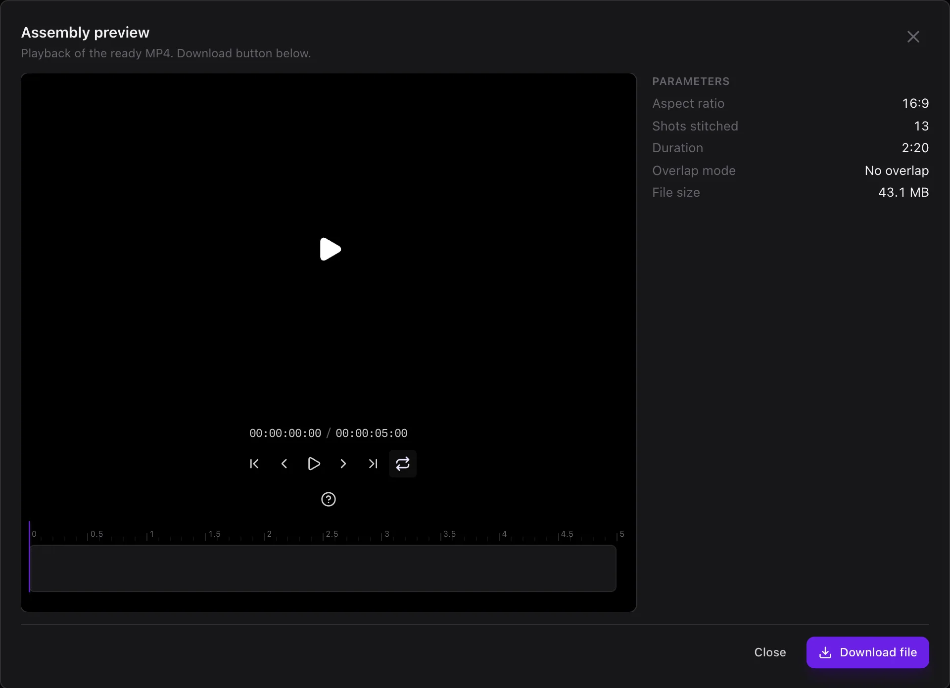Screen dimensions: 950x688
Task: Toggle loop playback
Action: (x=403, y=464)
